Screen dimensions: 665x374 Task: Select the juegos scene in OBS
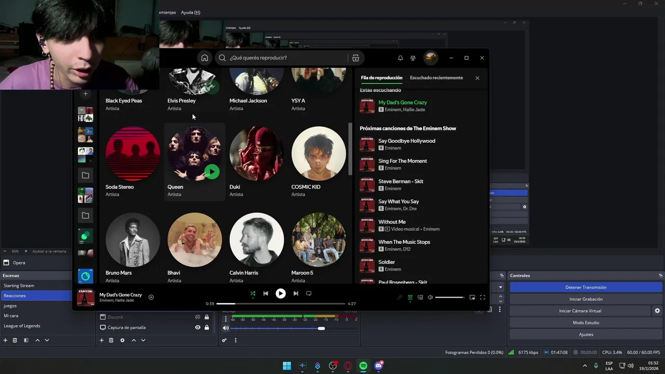(36, 306)
